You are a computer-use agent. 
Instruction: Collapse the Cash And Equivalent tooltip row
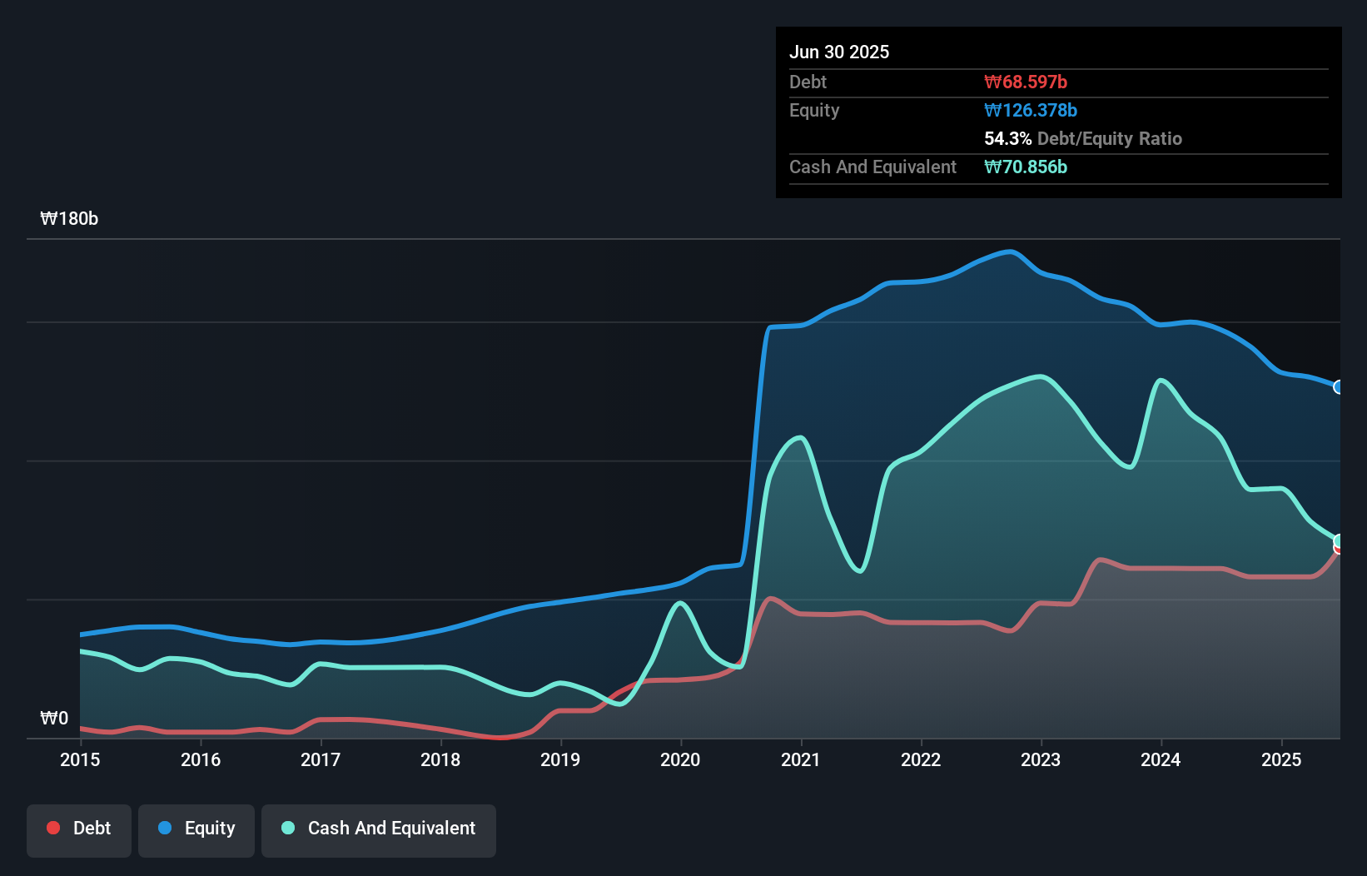click(872, 167)
